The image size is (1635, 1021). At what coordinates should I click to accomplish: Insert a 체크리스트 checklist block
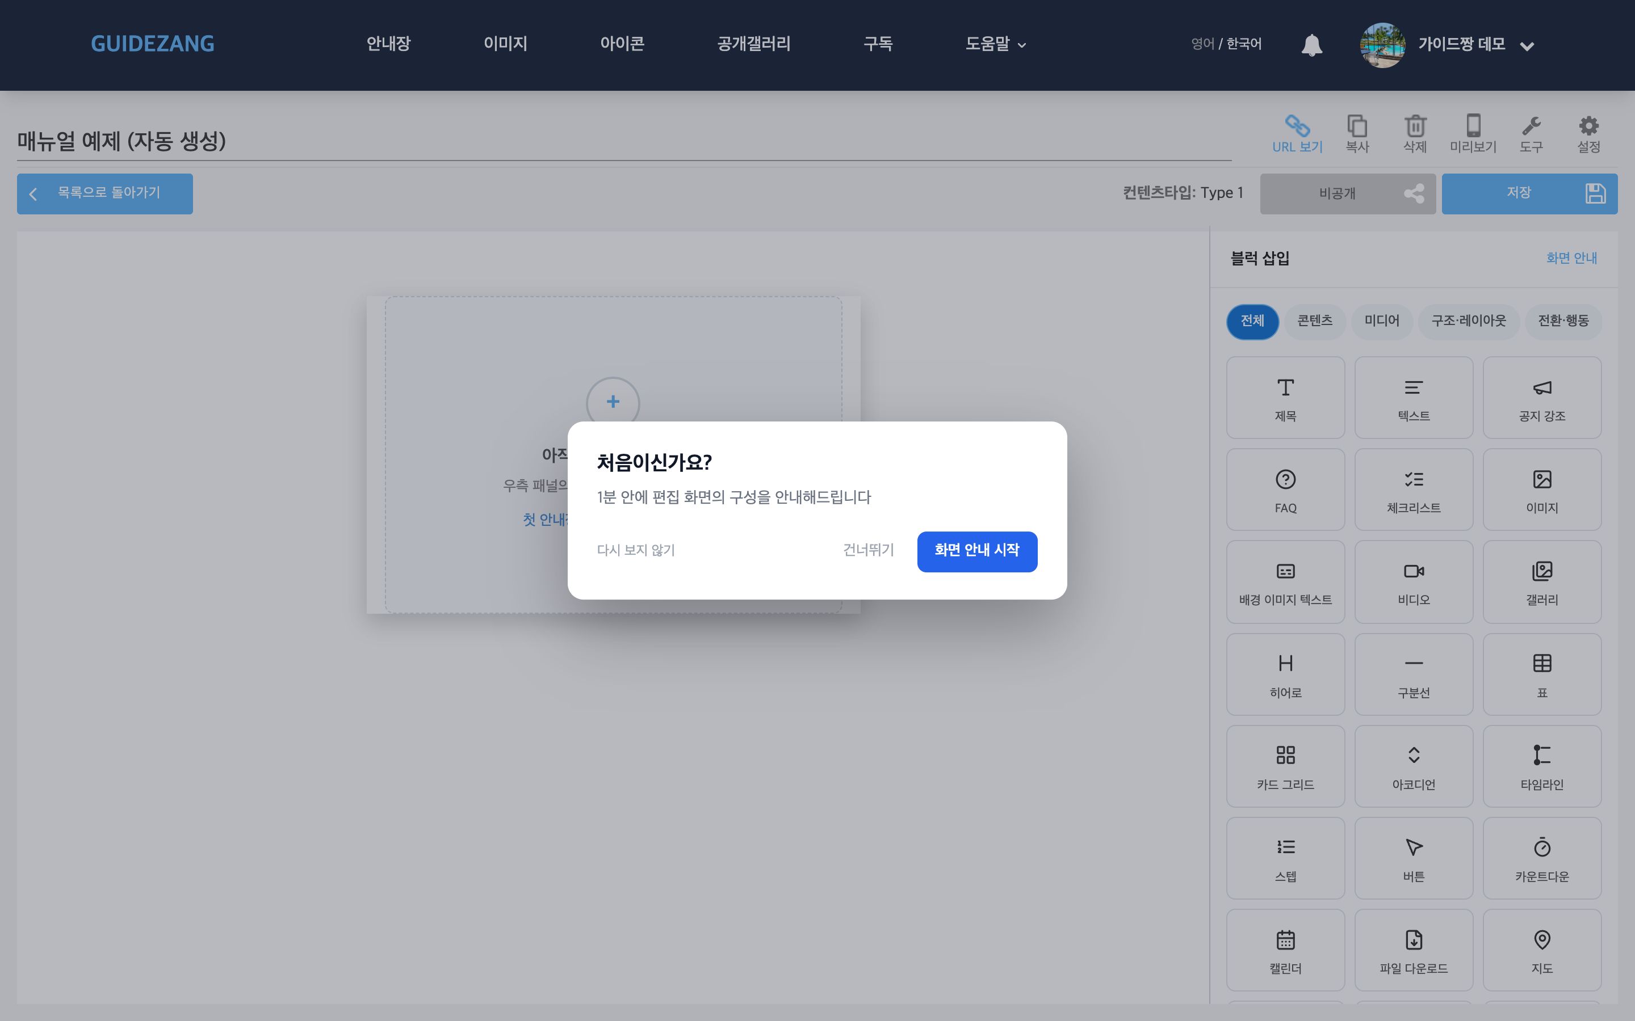1414,490
